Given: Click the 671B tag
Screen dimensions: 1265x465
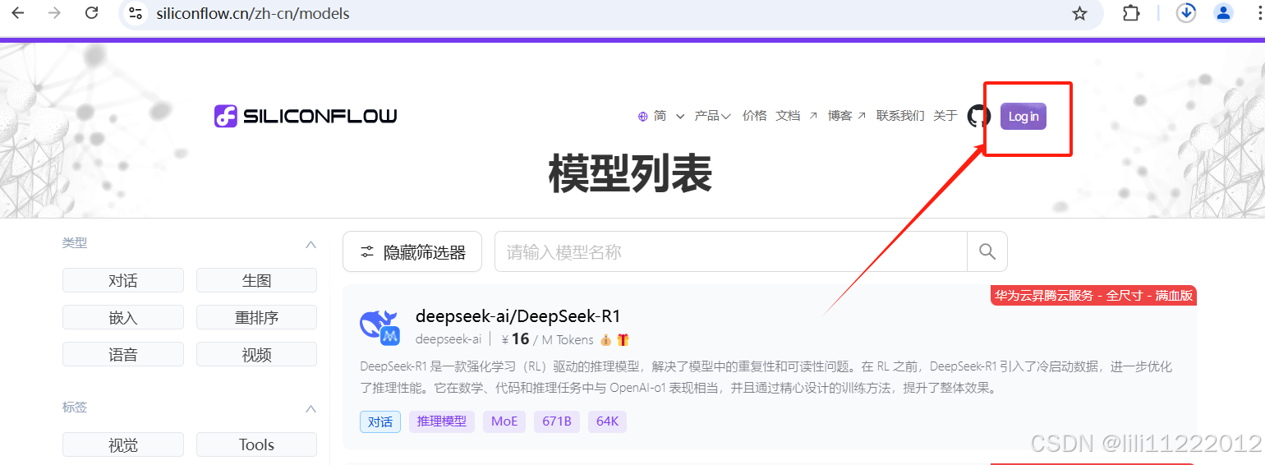Looking at the screenshot, I should pos(557,421).
